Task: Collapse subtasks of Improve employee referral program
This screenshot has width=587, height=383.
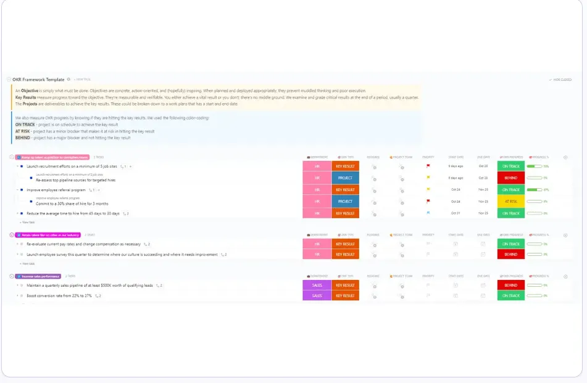Action: [x=17, y=190]
